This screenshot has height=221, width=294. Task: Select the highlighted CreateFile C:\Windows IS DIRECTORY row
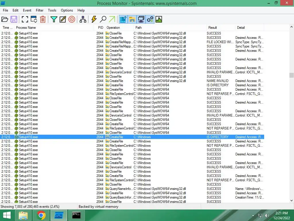(x=132, y=137)
